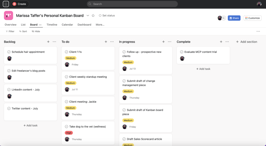Image resolution: width=266 pixels, height=146 pixels.
Task: Click assignee avatar on Client 1:1s card
Action: tap(67, 65)
